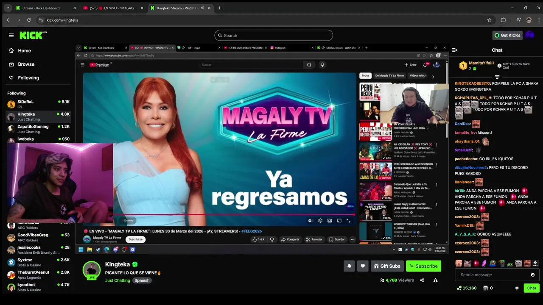
Task: Open browser extensions puzzle icon
Action: [x=504, y=20]
